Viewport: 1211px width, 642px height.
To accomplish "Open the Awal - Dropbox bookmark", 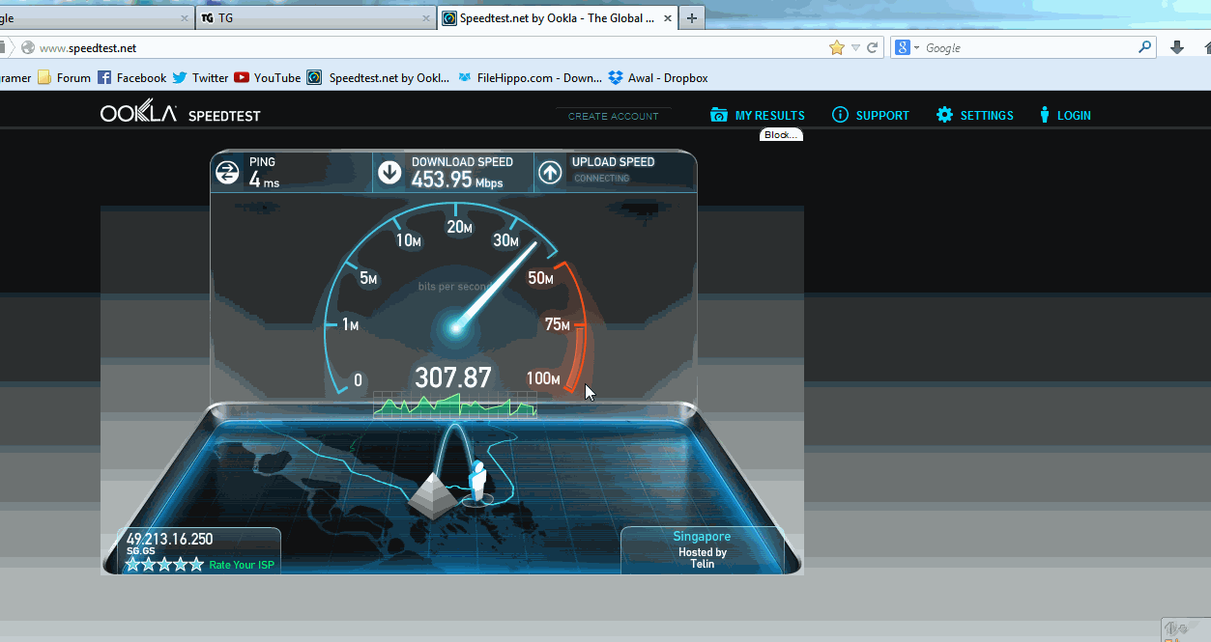I will 658,78.
